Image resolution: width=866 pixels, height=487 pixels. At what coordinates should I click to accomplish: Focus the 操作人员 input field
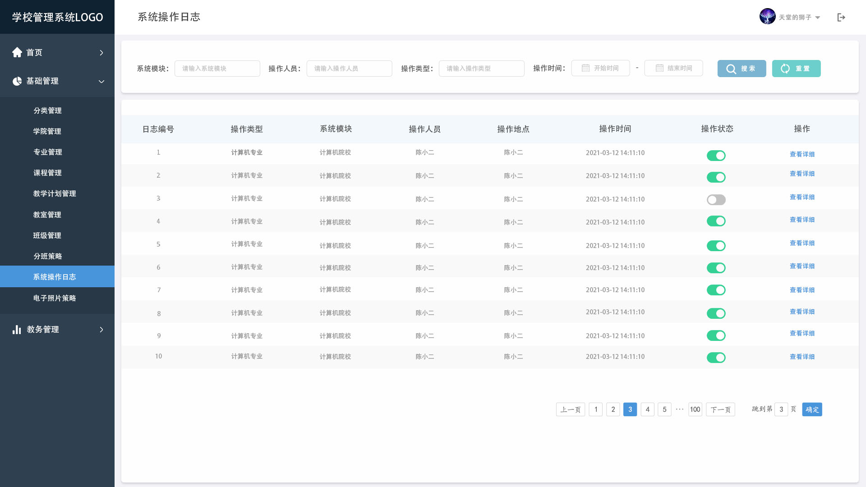tap(349, 69)
